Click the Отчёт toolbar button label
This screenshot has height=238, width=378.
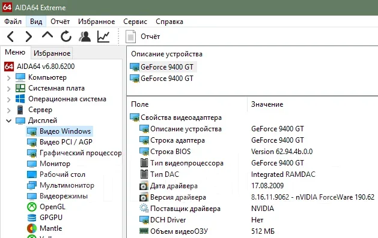150,37
